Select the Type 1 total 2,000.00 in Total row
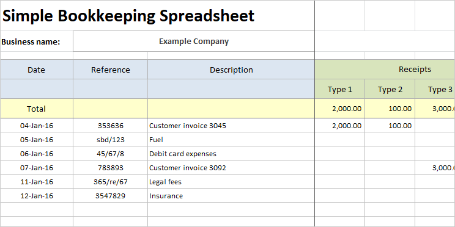The height and width of the screenshot is (227, 455). [340, 109]
